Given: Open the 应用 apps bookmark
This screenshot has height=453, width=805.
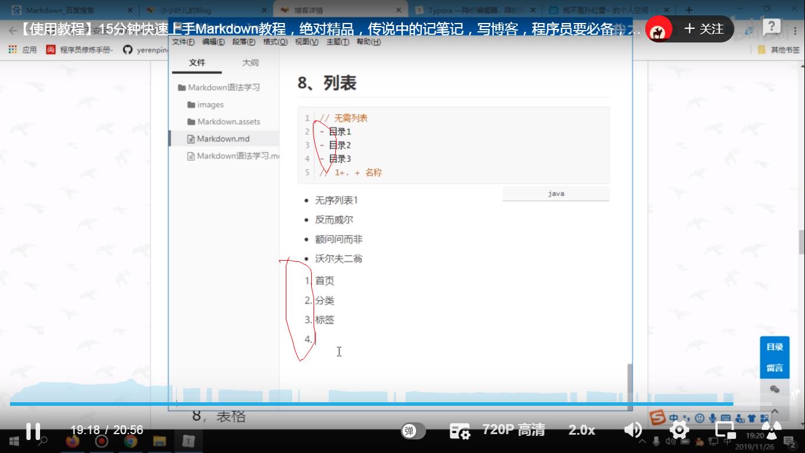Looking at the screenshot, I should pos(23,50).
